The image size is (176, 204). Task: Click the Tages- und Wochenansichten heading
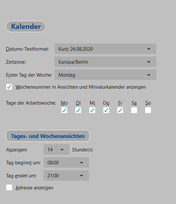pos(48,136)
